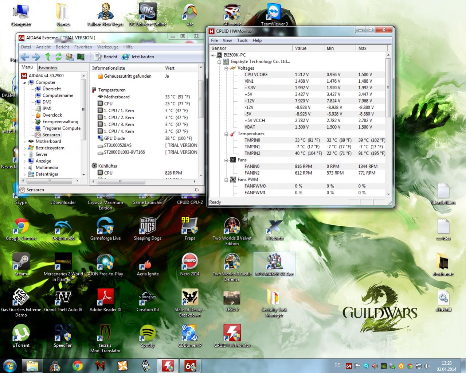Image resolution: width=466 pixels, height=373 pixels.
Task: Open the µTorrent desktop icon
Action: pyautogui.click(x=21, y=336)
